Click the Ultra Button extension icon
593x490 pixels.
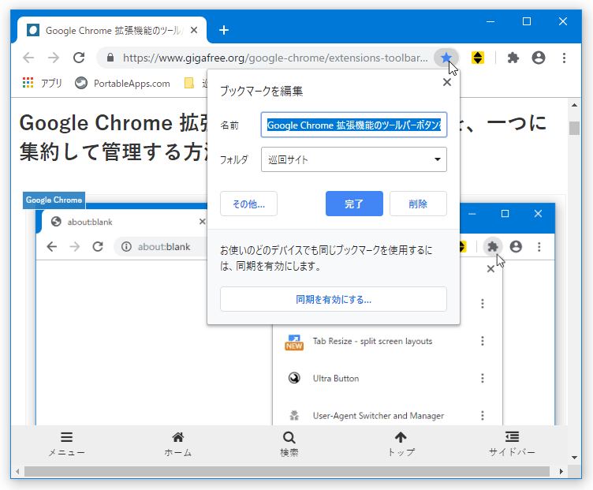(x=294, y=378)
